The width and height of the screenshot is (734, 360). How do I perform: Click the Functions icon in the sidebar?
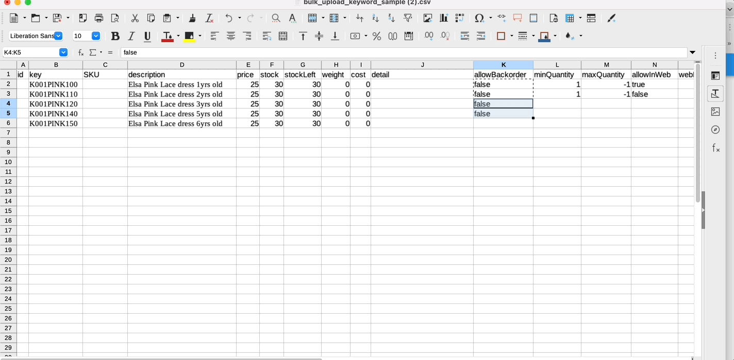tap(715, 148)
